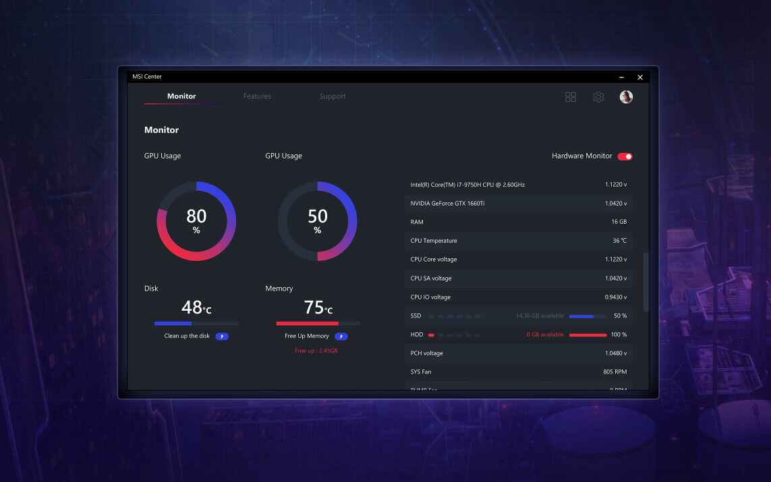The width and height of the screenshot is (771, 482).
Task: Open settings via gear icon
Action: (x=598, y=97)
